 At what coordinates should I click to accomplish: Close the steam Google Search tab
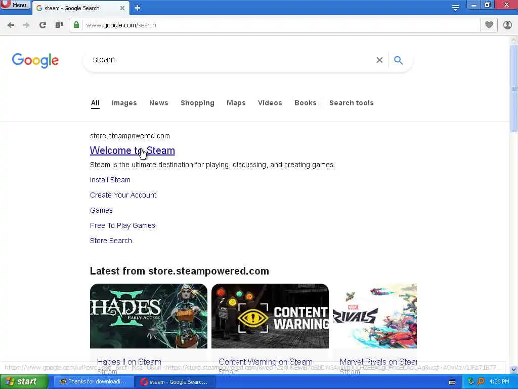pyautogui.click(x=122, y=8)
